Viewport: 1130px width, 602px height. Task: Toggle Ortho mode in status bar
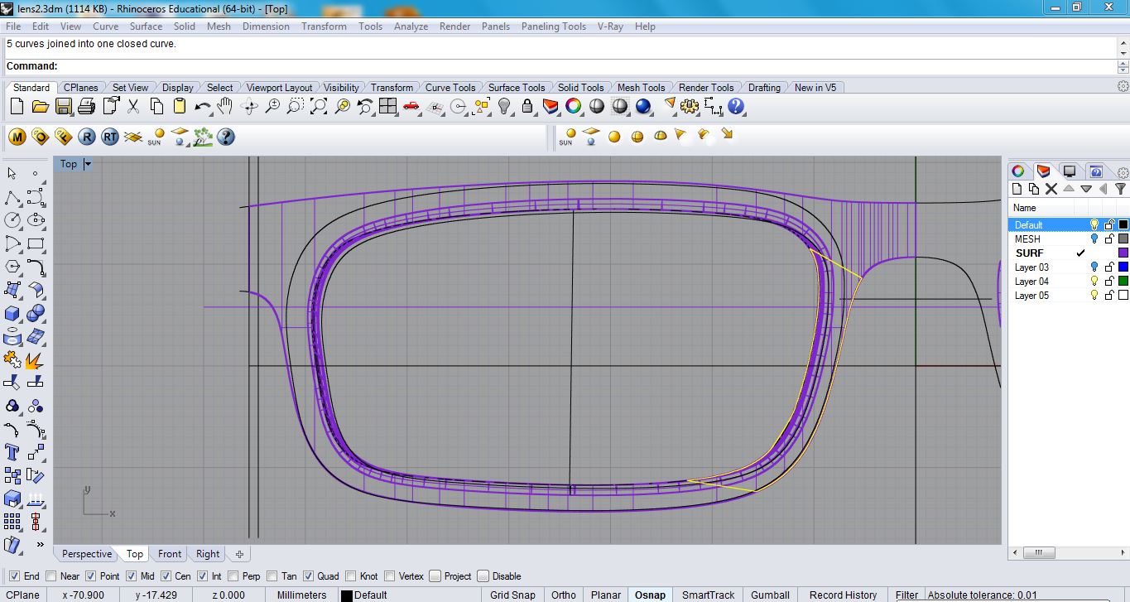click(x=563, y=595)
